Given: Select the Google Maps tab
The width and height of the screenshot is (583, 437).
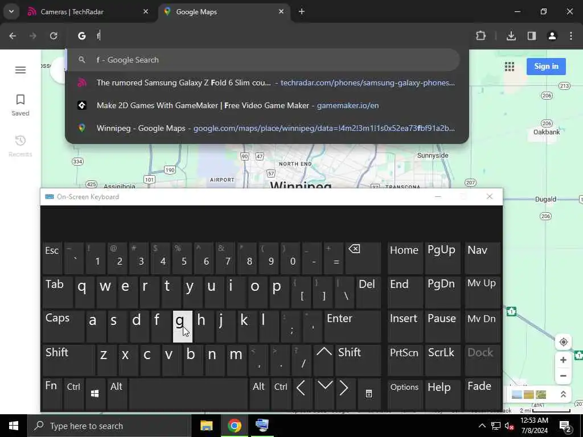Looking at the screenshot, I should click(x=224, y=11).
